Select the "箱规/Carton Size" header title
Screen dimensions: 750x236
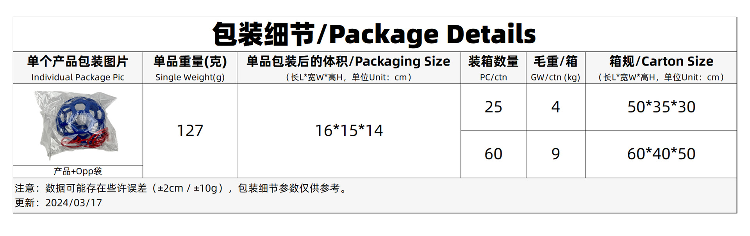tap(661, 62)
